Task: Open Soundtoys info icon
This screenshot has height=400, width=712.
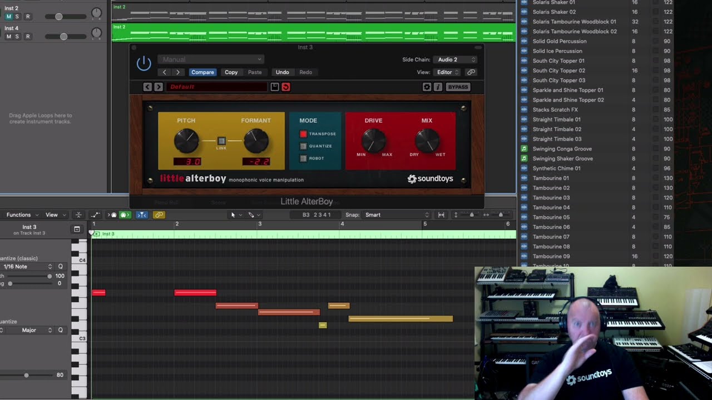Action: 438,87
